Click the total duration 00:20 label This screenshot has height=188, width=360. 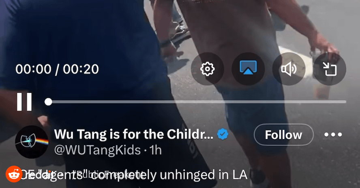click(x=81, y=69)
